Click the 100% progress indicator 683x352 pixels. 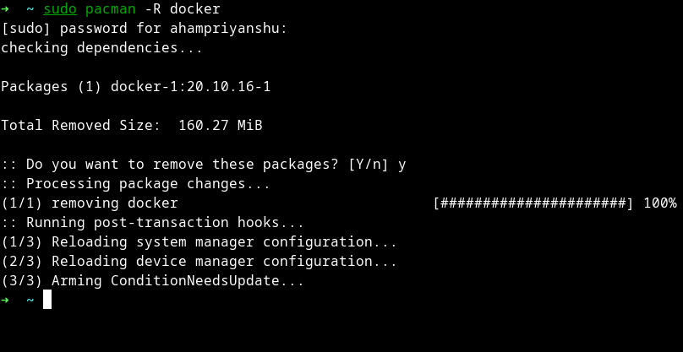659,203
